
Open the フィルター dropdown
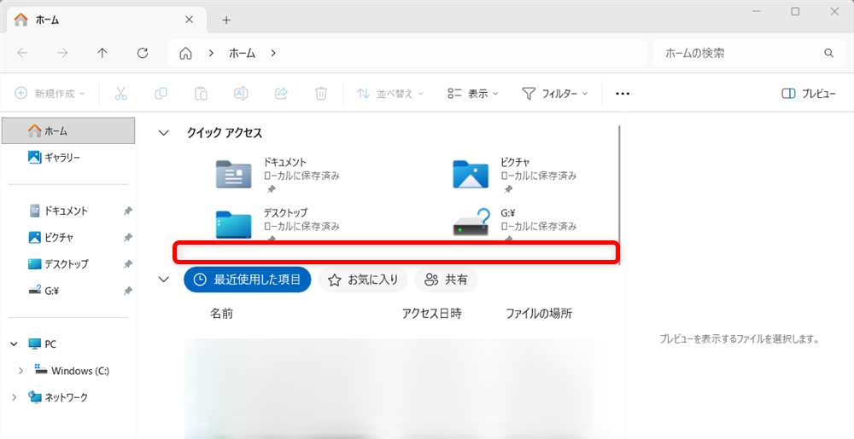click(554, 94)
